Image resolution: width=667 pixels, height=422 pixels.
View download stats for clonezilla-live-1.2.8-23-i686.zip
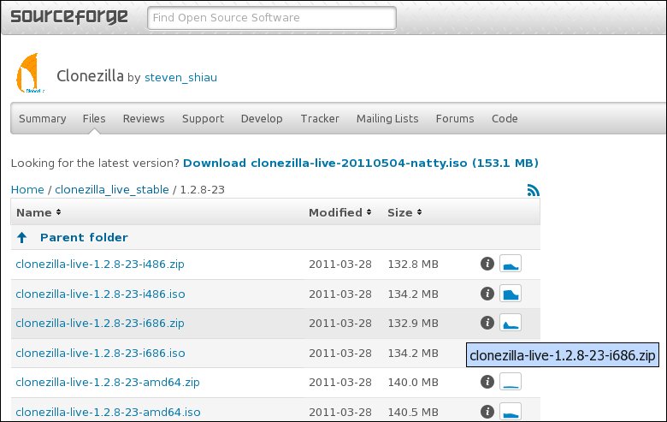510,323
